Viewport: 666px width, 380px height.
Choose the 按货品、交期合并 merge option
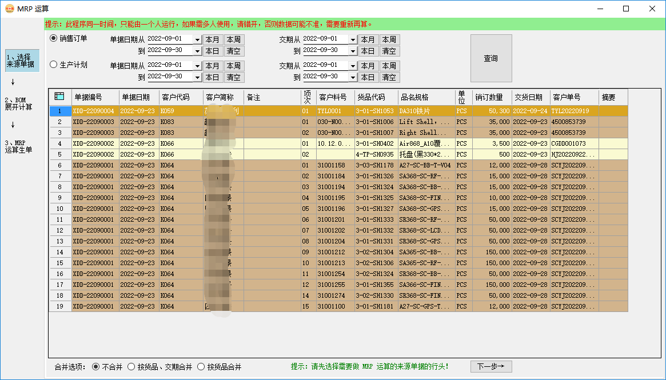(x=131, y=367)
